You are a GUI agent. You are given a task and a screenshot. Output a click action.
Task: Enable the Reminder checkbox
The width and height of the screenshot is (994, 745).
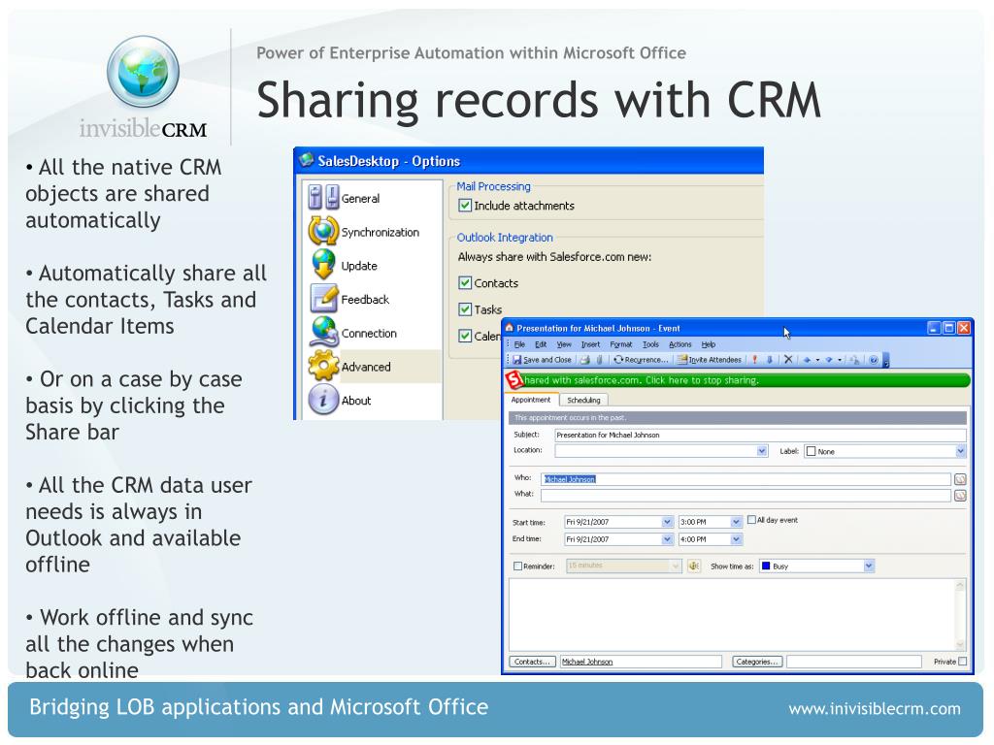click(518, 567)
